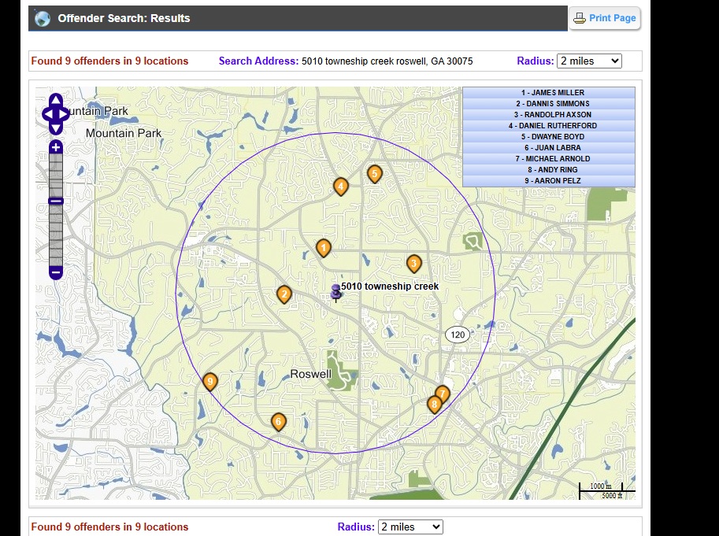Click the highway 120 shield on the map
Screen dimensions: 719x536
[458, 335]
